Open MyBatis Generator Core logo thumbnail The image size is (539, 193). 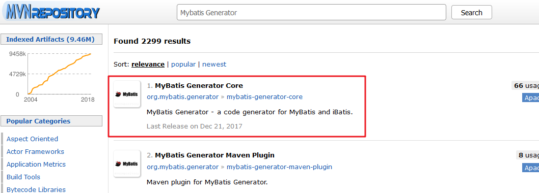(127, 94)
